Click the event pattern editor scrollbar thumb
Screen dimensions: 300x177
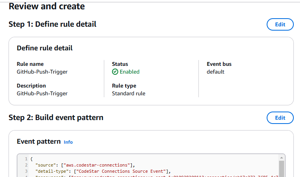[x=281, y=168]
